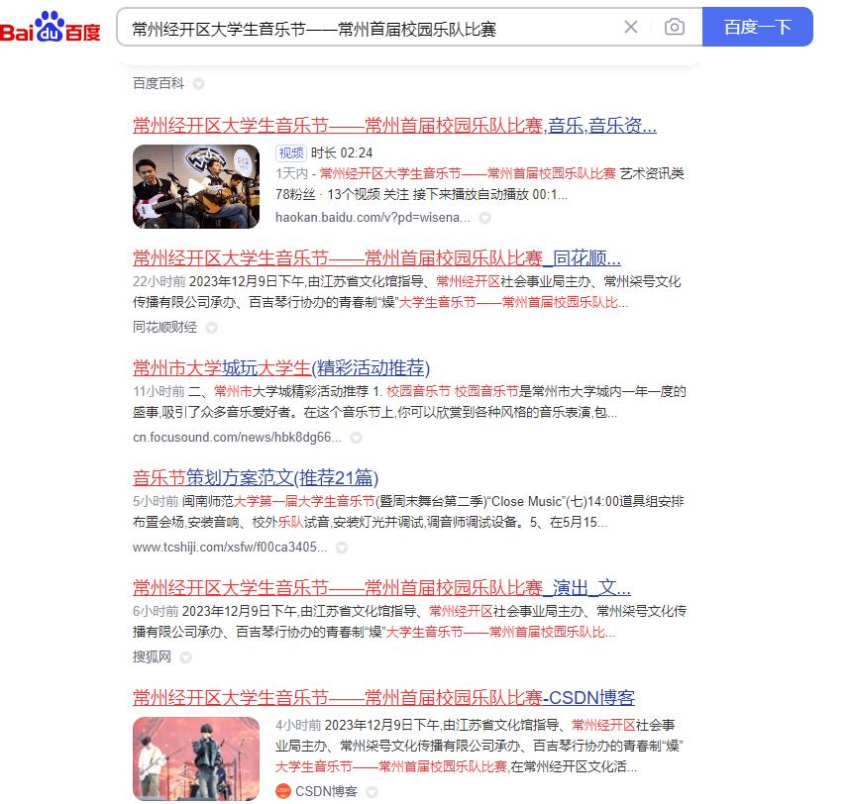Click the 11小时前 timestamp text
Screen dimensions: 850x804
[159, 392]
